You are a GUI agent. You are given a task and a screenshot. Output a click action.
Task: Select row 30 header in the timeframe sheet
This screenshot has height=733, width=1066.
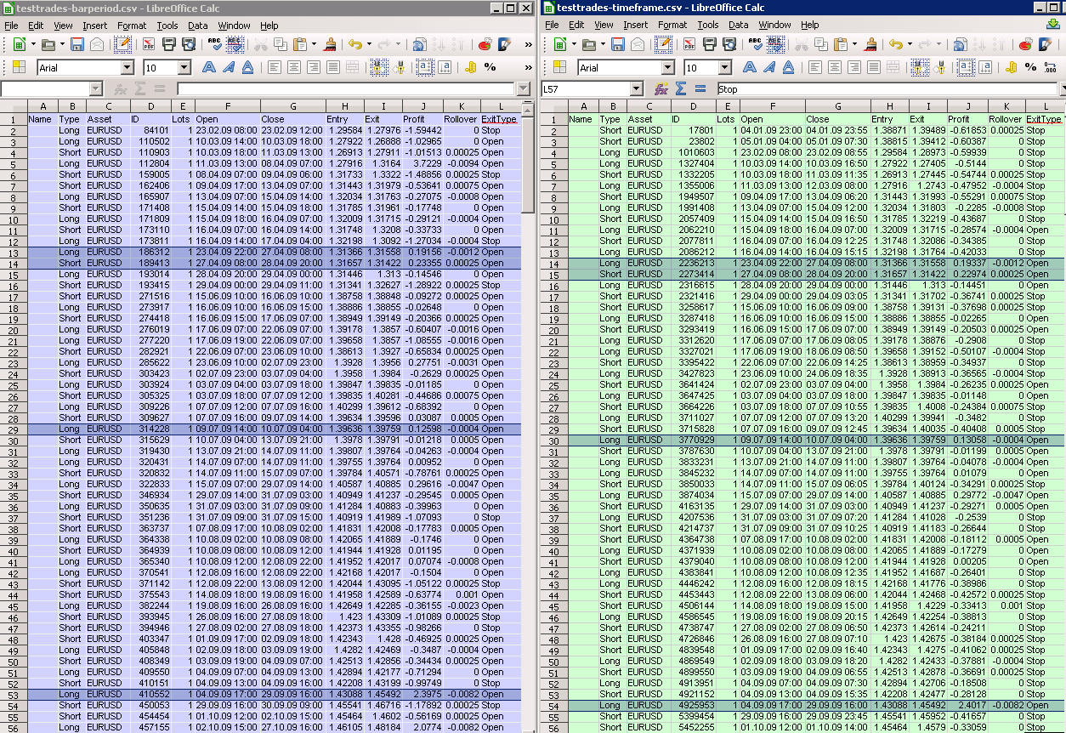(x=553, y=440)
